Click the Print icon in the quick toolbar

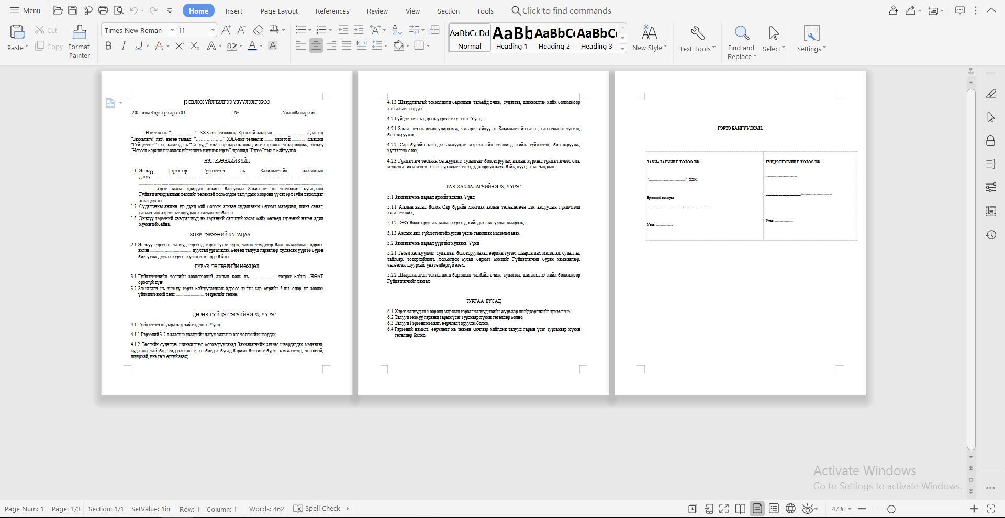click(x=103, y=10)
